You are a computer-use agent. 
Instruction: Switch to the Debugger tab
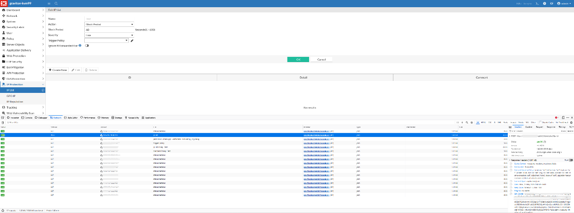41,118
